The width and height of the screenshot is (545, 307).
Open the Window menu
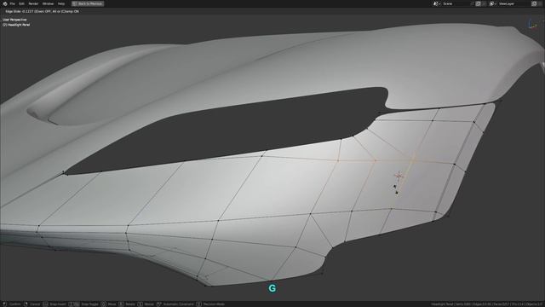click(48, 3)
